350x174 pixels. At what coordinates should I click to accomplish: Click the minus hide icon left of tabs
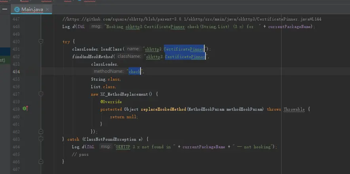pos(5,9)
